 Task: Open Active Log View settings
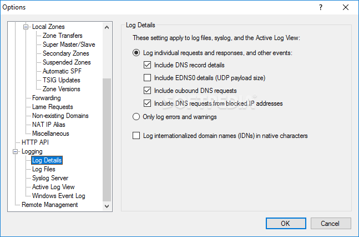pyautogui.click(x=53, y=187)
